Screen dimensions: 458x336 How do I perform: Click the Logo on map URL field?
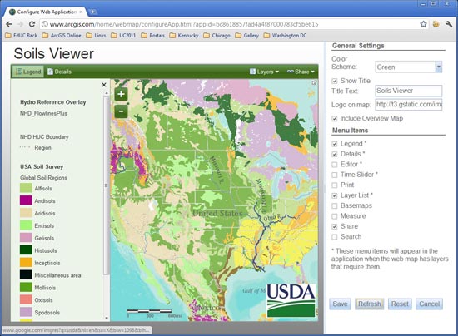pos(408,105)
